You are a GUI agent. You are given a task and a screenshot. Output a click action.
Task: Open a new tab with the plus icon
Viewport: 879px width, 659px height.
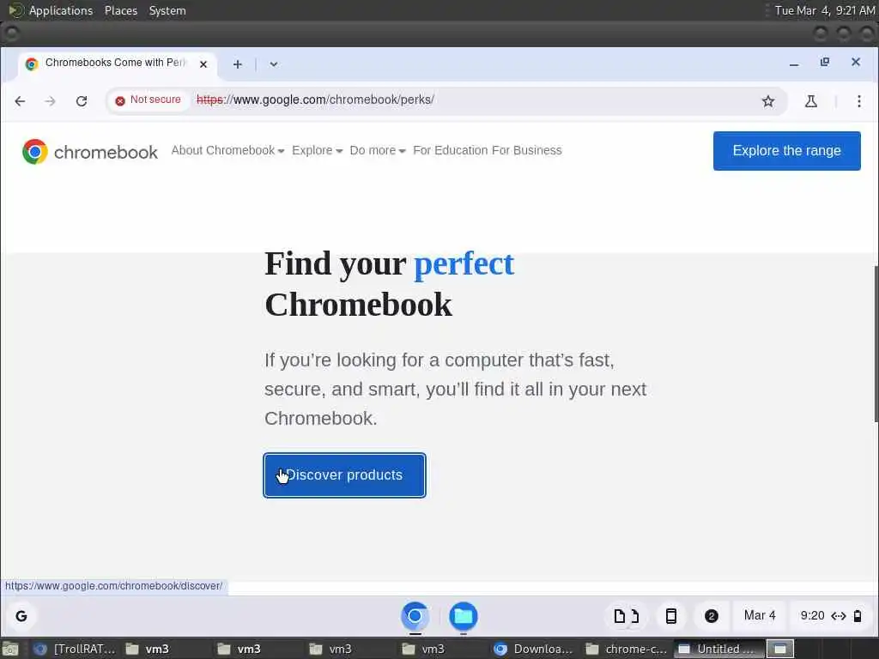238,64
